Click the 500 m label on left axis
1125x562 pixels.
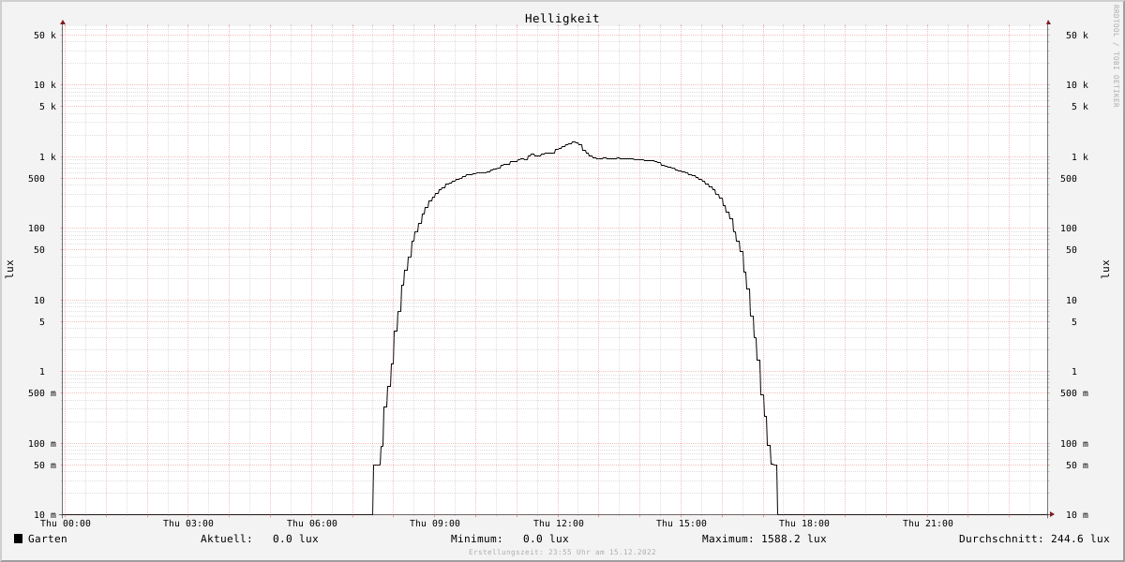pyautogui.click(x=42, y=393)
